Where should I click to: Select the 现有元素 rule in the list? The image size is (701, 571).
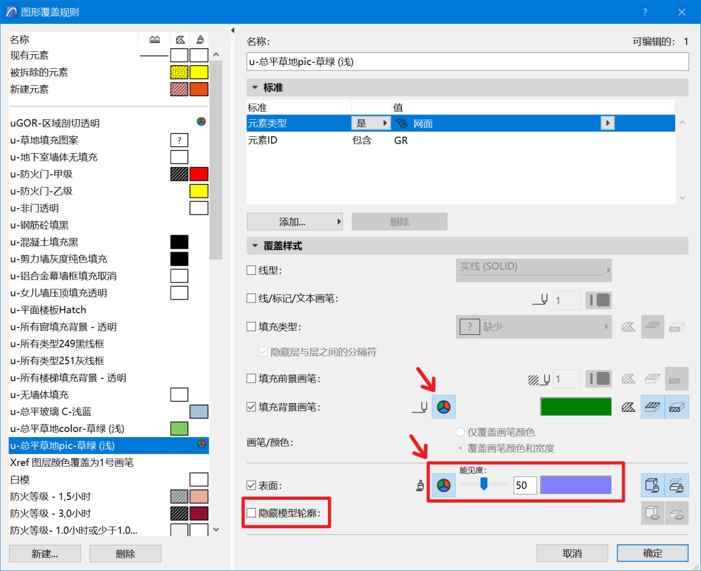pos(33,55)
